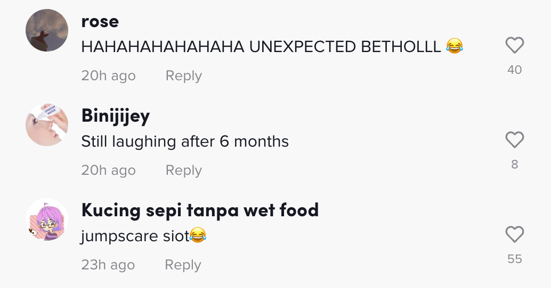Click the 8 likes count
551x288 pixels.
[514, 164]
